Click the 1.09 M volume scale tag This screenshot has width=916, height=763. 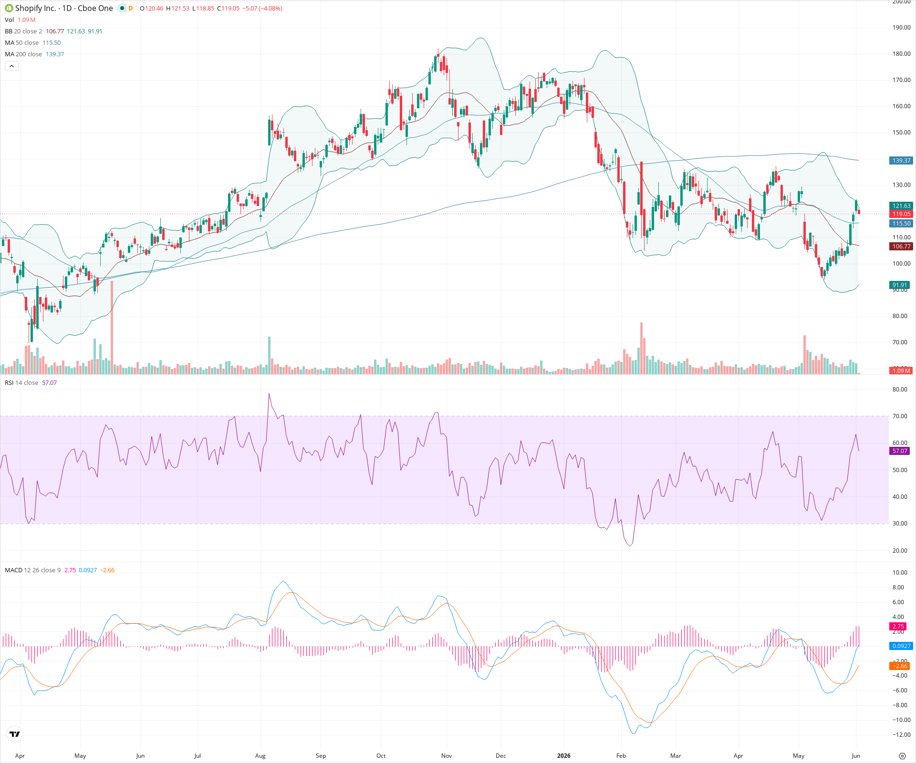(901, 371)
